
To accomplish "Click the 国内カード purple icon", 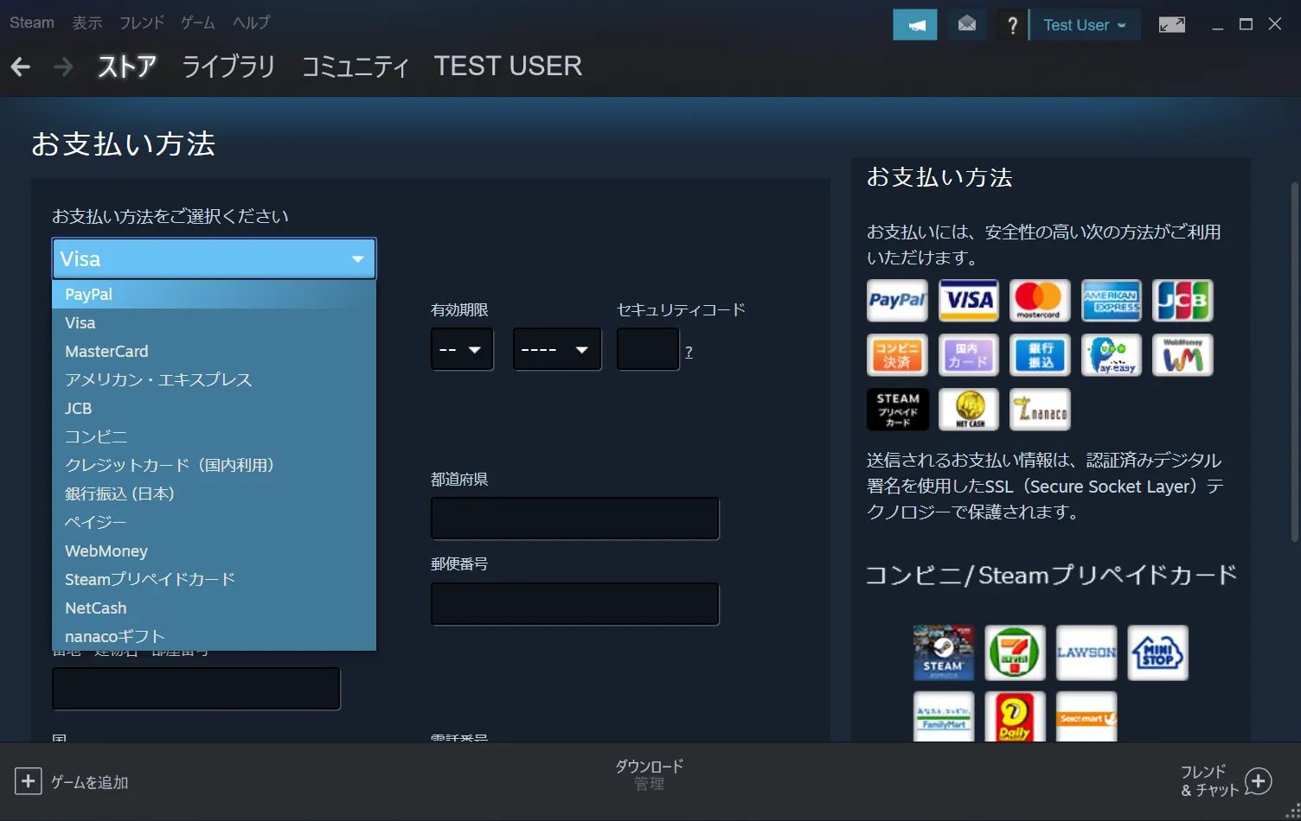I will click(969, 355).
